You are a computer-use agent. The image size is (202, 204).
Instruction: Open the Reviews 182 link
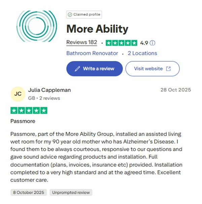click(81, 42)
